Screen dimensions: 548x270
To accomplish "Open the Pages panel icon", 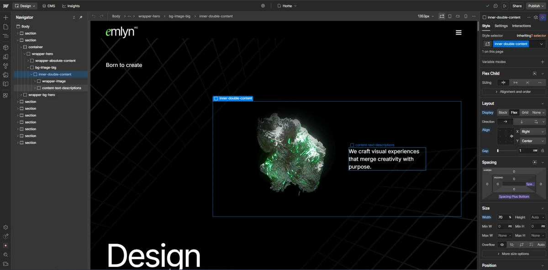I will (x=5, y=27).
